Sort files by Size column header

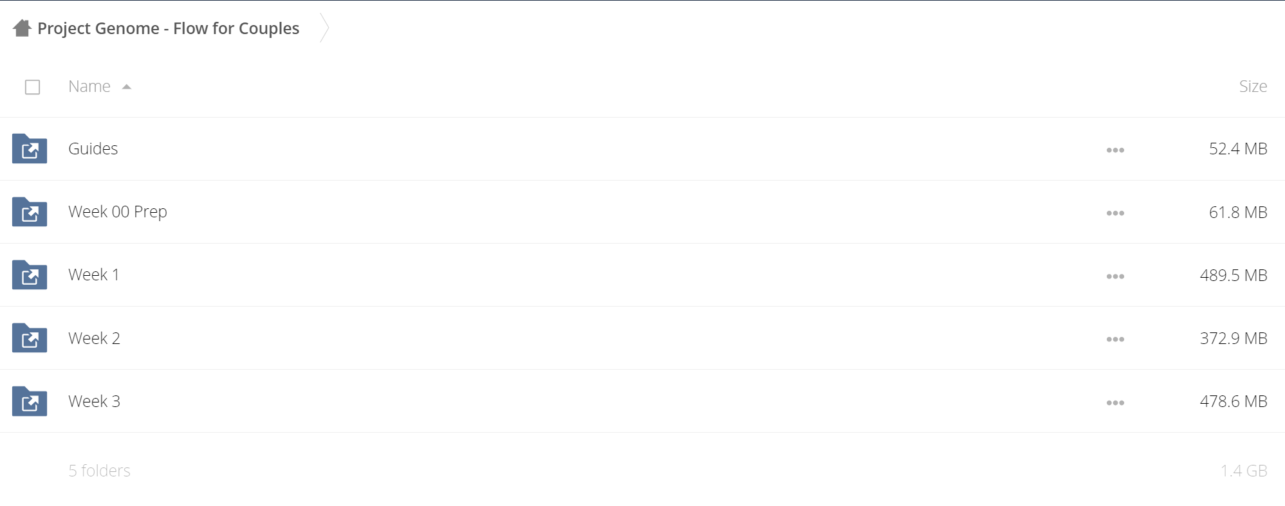[1253, 86]
